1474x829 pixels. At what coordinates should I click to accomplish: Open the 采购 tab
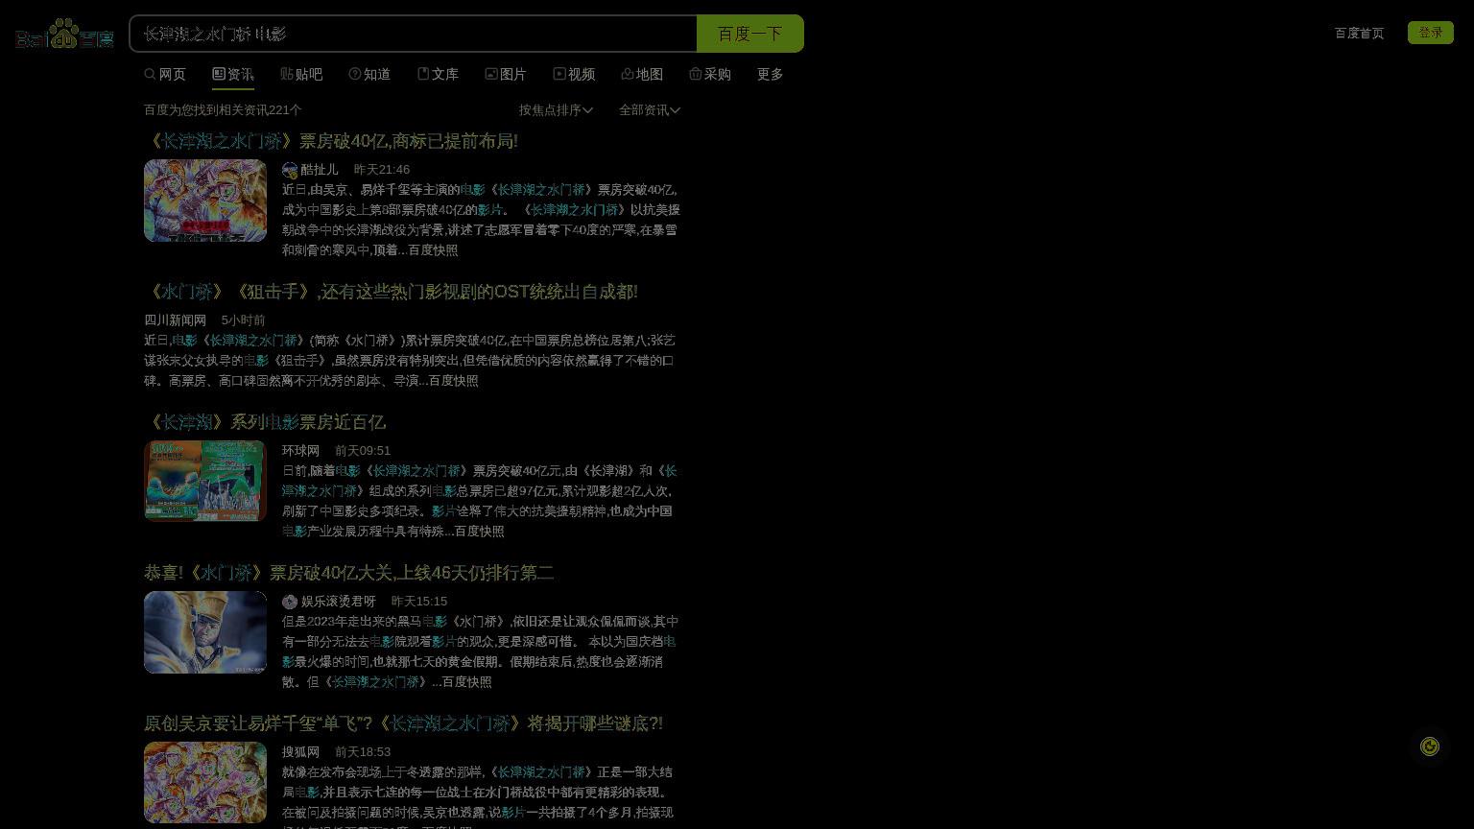pyautogui.click(x=710, y=74)
